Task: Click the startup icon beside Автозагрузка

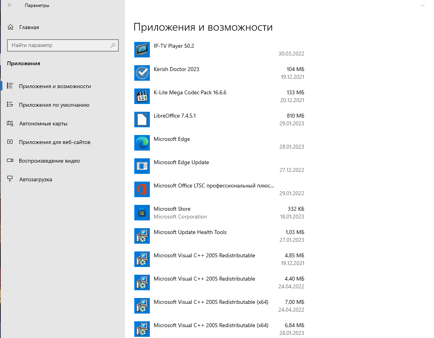Action: 10,179
